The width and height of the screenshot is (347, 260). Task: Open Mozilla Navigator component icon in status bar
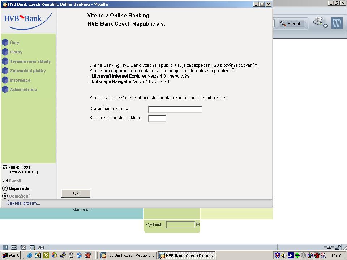click(x=5, y=247)
